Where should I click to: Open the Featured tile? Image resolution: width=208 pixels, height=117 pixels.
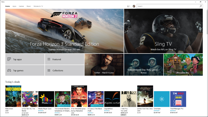coord(65,59)
